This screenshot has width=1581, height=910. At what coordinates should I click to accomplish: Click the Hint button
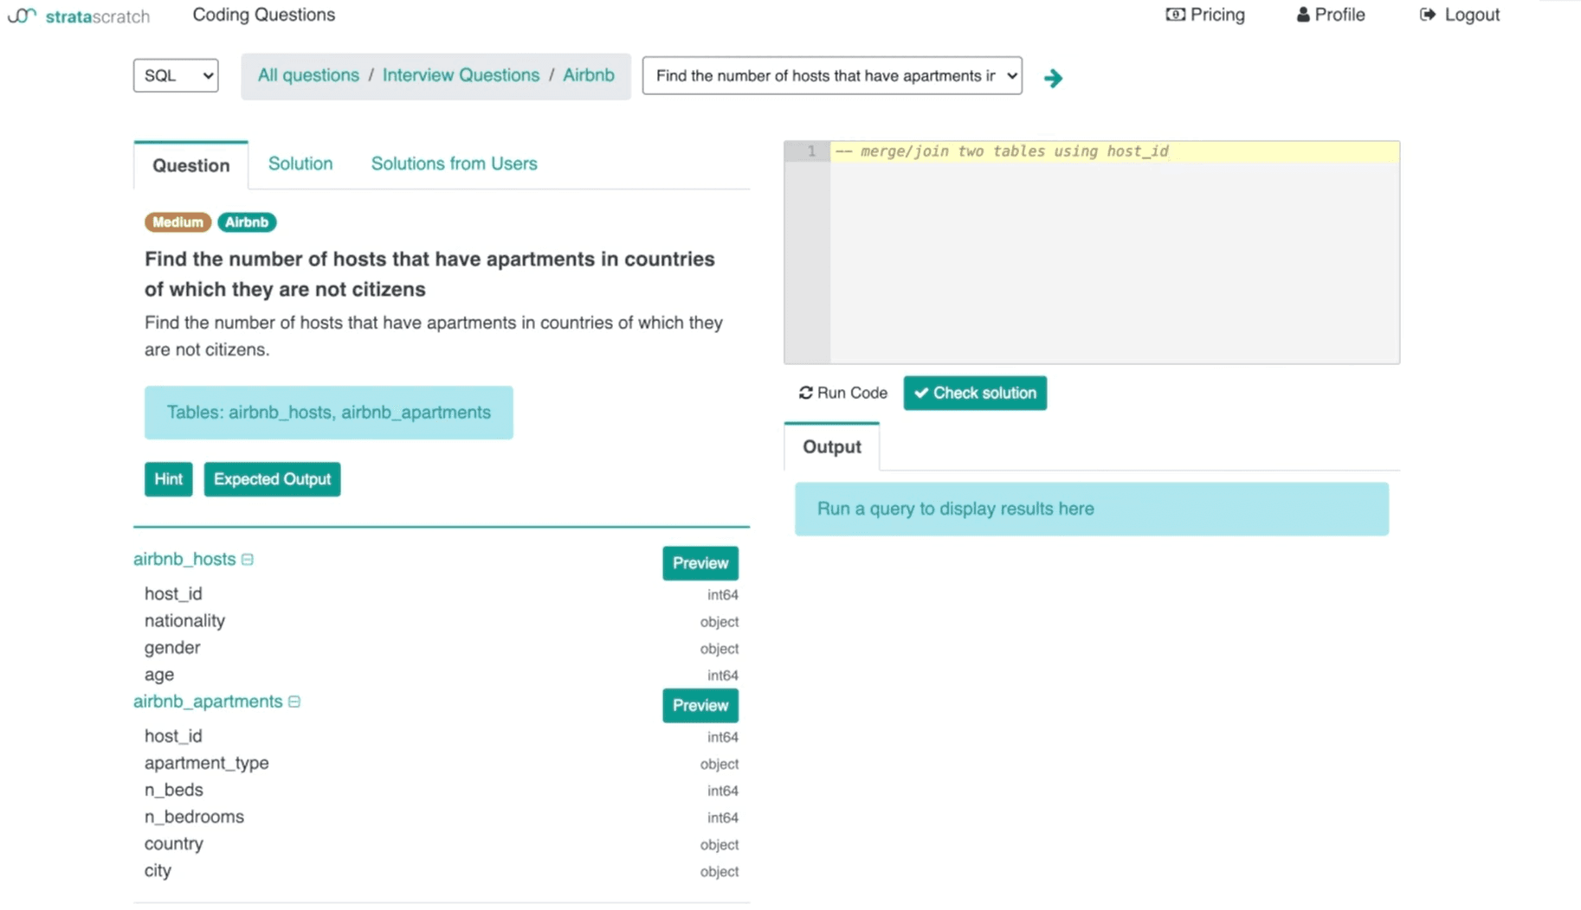pos(168,478)
